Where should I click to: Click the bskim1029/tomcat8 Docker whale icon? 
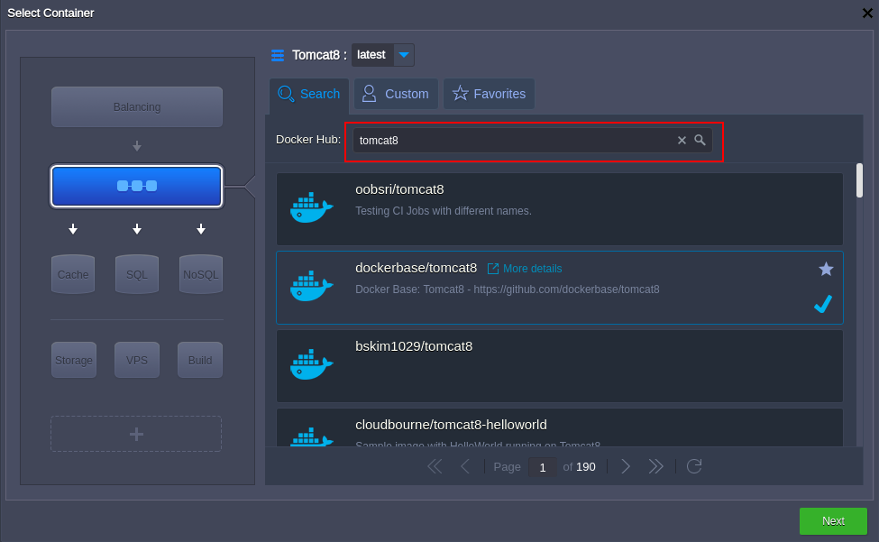[x=311, y=364]
